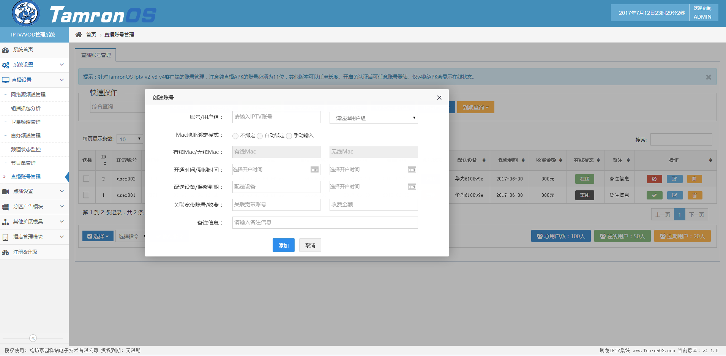Click the blue edit icon for user001
This screenshot has width=726, height=356.
[675, 195]
